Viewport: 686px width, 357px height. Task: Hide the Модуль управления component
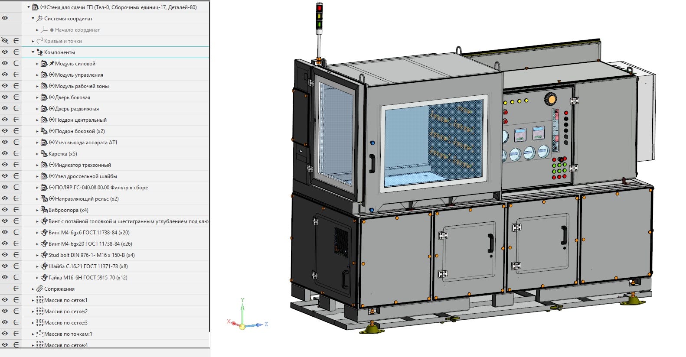(x=5, y=75)
